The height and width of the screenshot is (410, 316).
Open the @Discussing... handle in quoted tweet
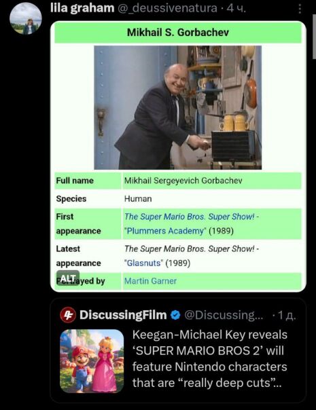click(x=224, y=315)
